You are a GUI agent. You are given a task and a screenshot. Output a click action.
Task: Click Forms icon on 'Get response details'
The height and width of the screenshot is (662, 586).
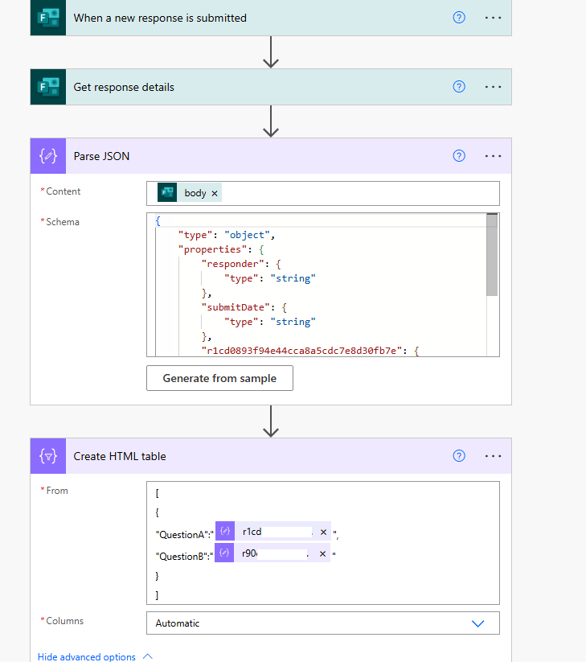click(48, 87)
